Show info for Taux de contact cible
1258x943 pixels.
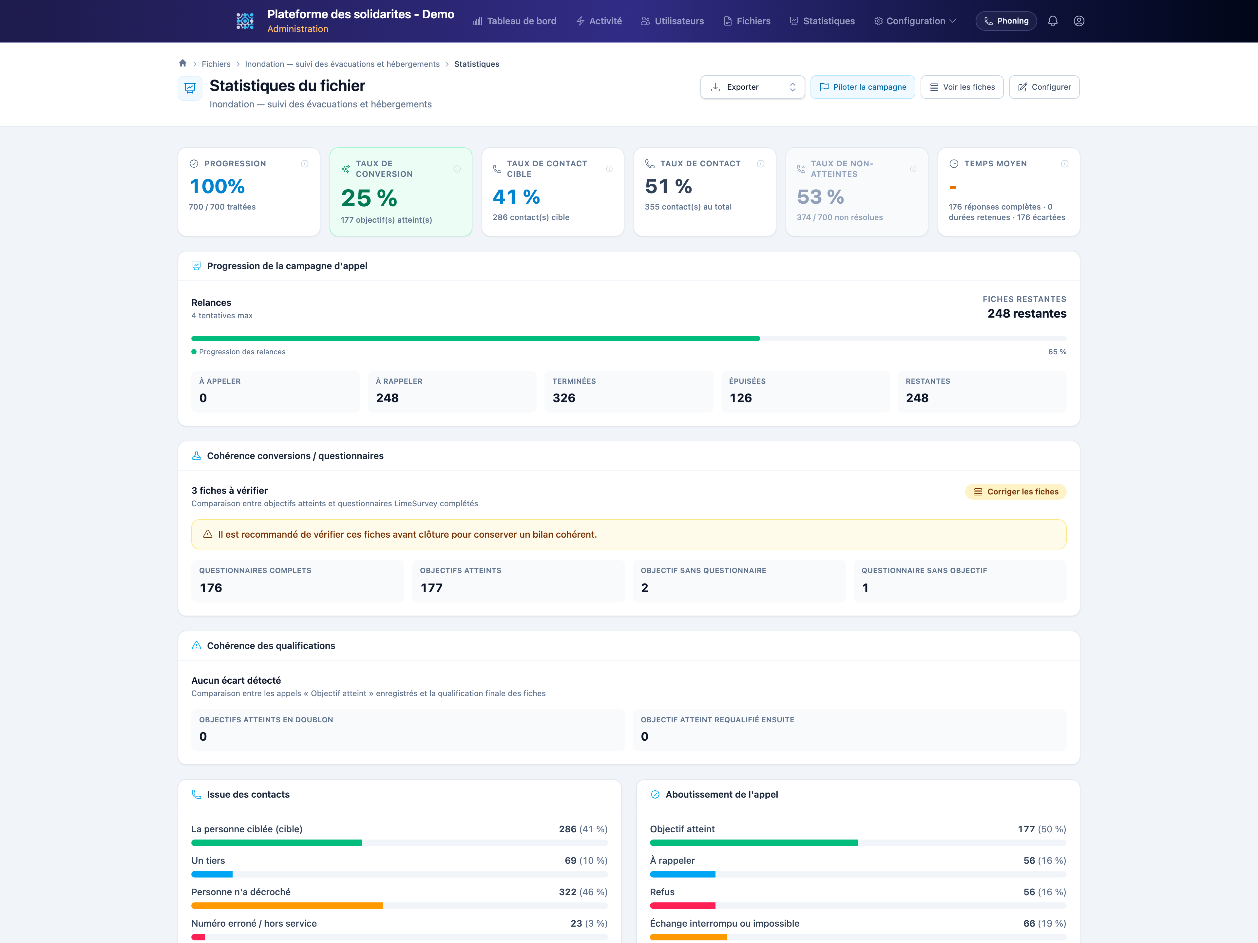tap(609, 169)
